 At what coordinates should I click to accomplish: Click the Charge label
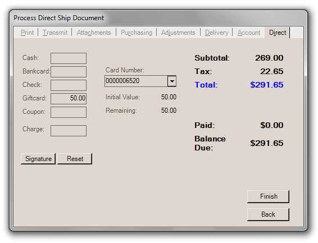click(33, 129)
